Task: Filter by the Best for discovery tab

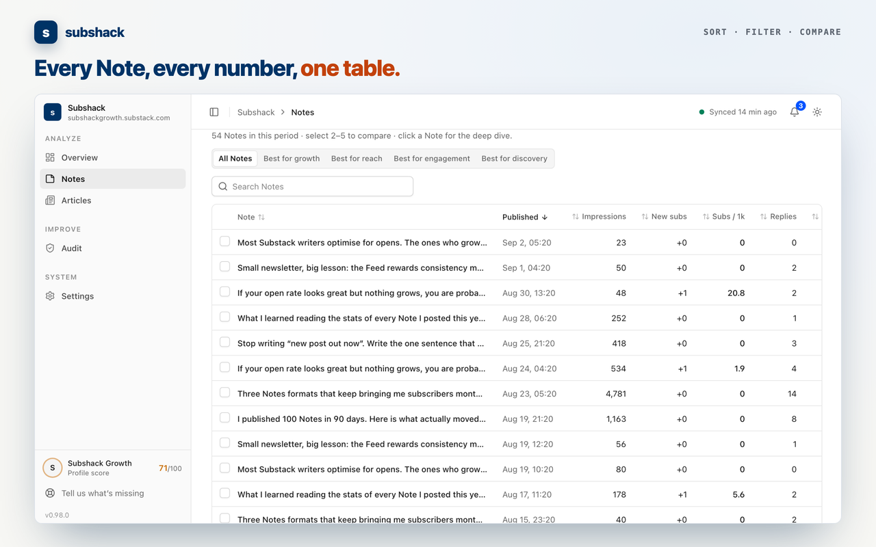Action: (x=515, y=159)
